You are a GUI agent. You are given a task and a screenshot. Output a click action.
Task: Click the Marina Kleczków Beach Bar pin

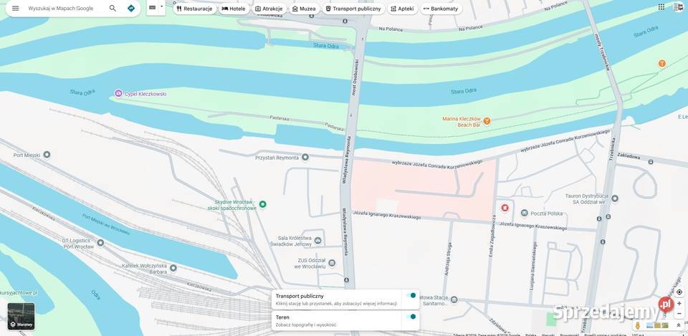click(x=487, y=120)
